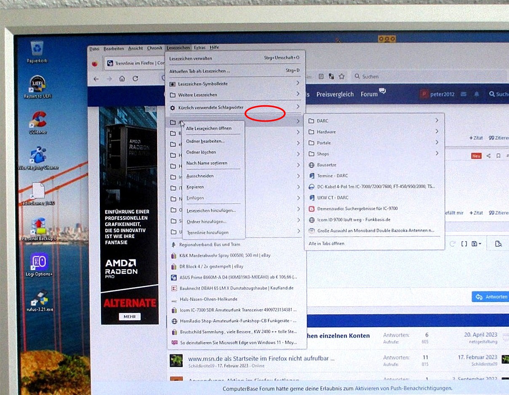509x395 pixels.
Task: Expand the Portale folder chevron
Action: point(437,142)
